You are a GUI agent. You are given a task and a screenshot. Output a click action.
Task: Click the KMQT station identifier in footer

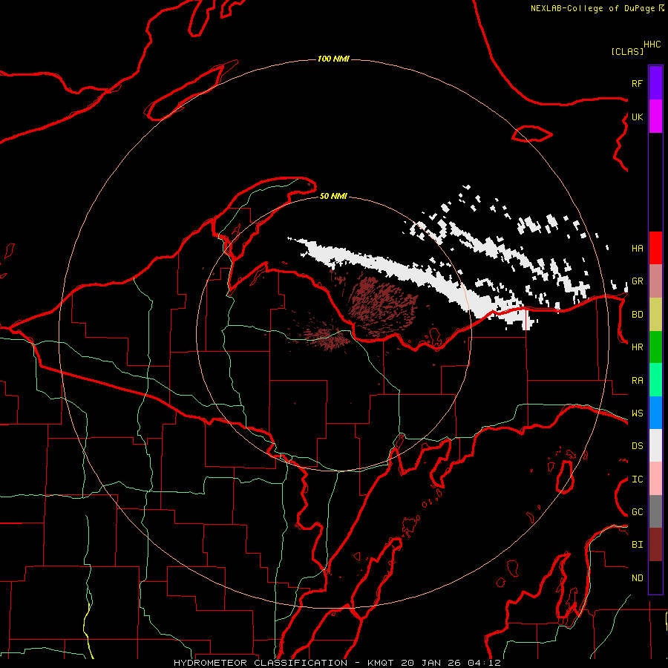click(380, 663)
